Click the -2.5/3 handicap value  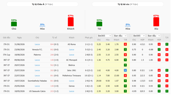(x=142, y=81)
